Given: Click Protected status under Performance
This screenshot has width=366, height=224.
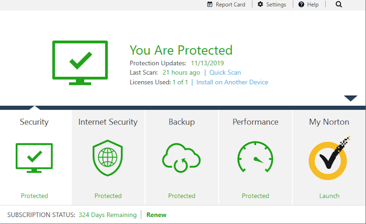Looking at the screenshot, I should (256, 196).
